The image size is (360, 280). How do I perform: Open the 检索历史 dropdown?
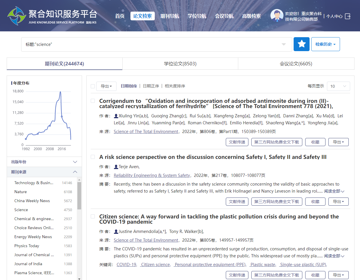pos(325,44)
